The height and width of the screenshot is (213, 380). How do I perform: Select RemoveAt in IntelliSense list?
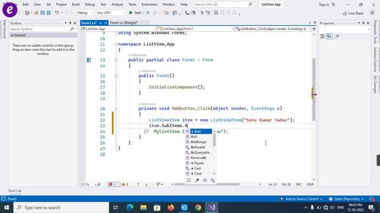198,158
